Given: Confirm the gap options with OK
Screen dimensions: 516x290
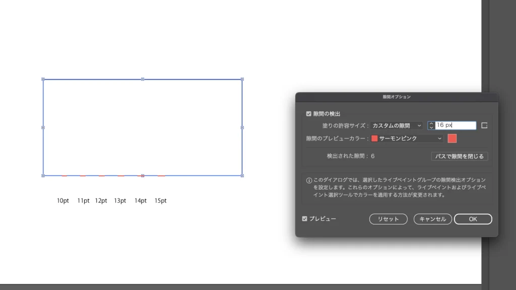Looking at the screenshot, I should 473,219.
